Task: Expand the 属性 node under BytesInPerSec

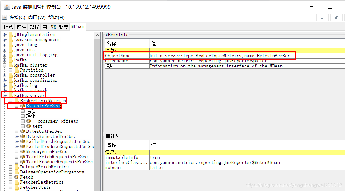Action: click(23, 111)
